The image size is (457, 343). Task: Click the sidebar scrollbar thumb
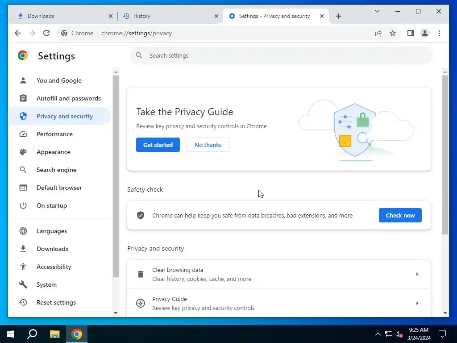coord(116,176)
